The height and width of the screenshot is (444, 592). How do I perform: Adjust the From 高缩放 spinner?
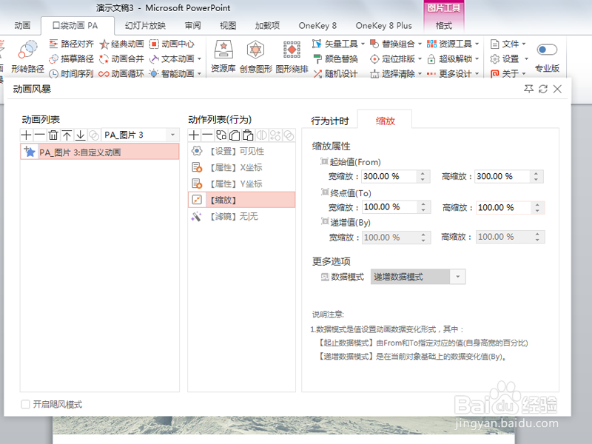click(536, 176)
